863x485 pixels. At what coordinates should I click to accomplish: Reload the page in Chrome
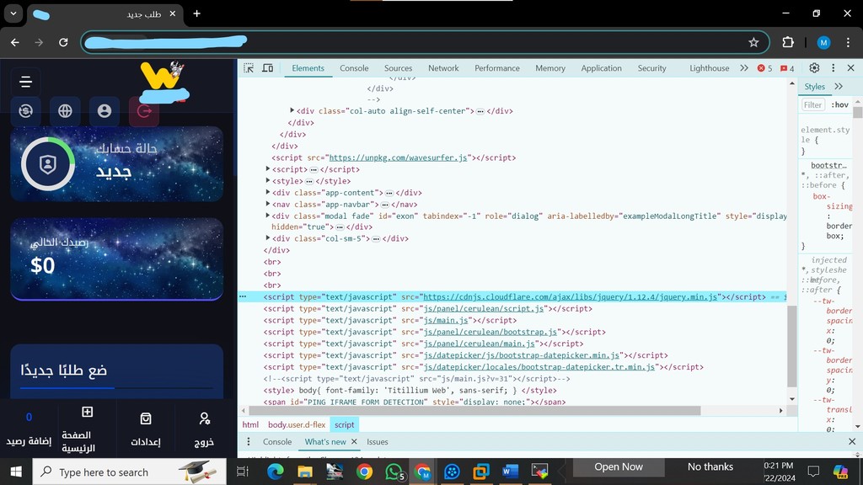click(x=63, y=42)
